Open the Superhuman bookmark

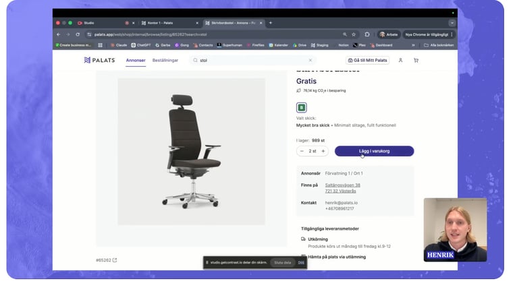(x=230, y=45)
